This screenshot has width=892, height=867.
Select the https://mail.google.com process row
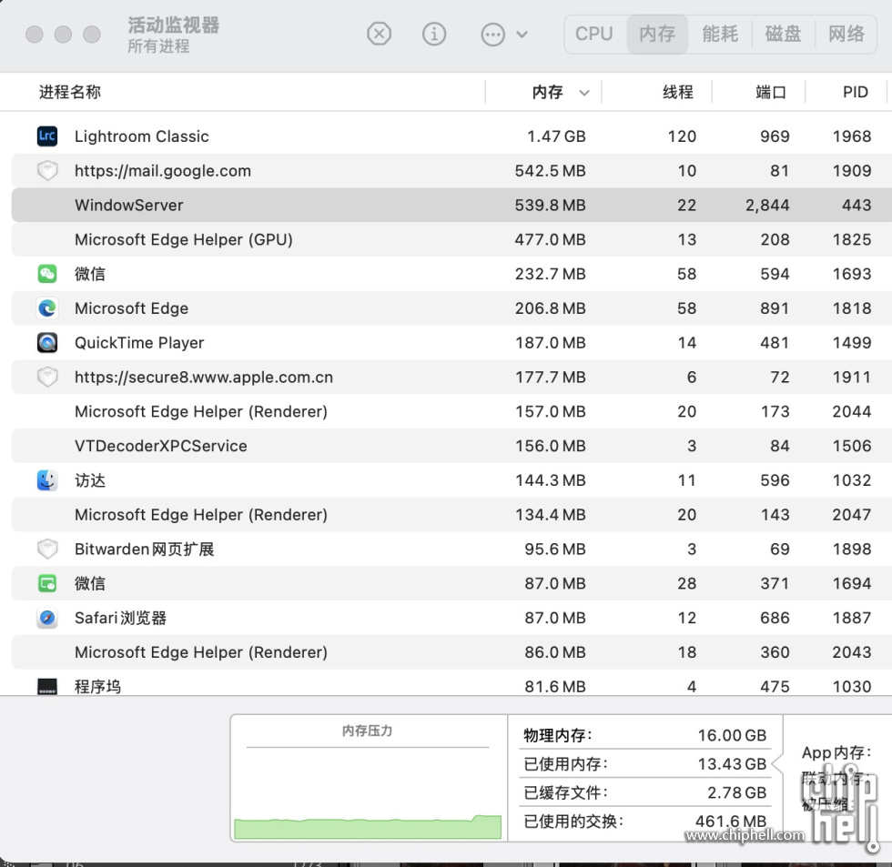[451, 170]
